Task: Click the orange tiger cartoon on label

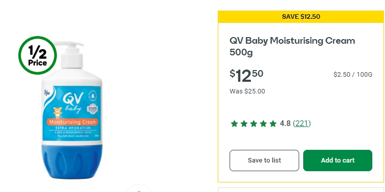Action: [58, 112]
